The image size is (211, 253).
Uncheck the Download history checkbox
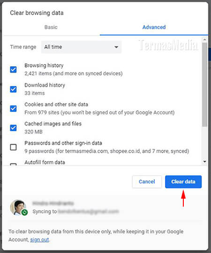[13, 89]
